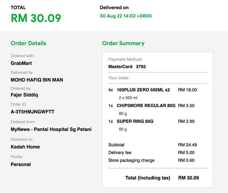
Task: Click the Order Details heading
Action: 28,43
